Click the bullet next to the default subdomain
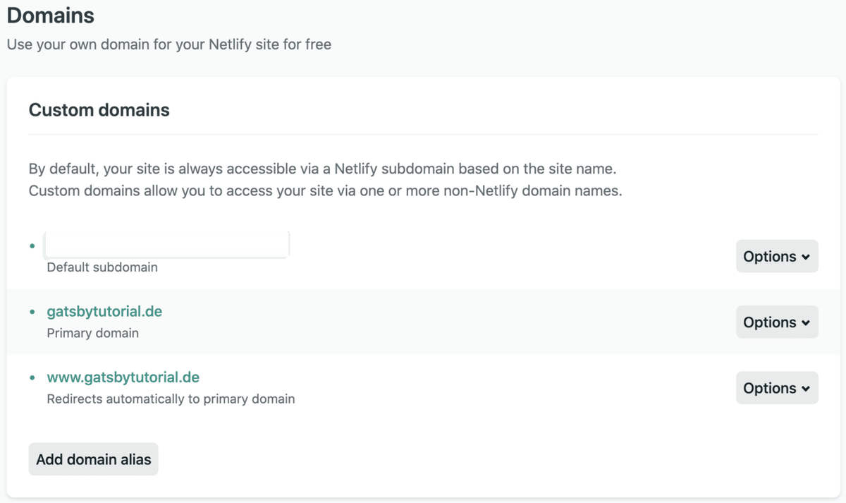The width and height of the screenshot is (846, 503). coord(32,246)
